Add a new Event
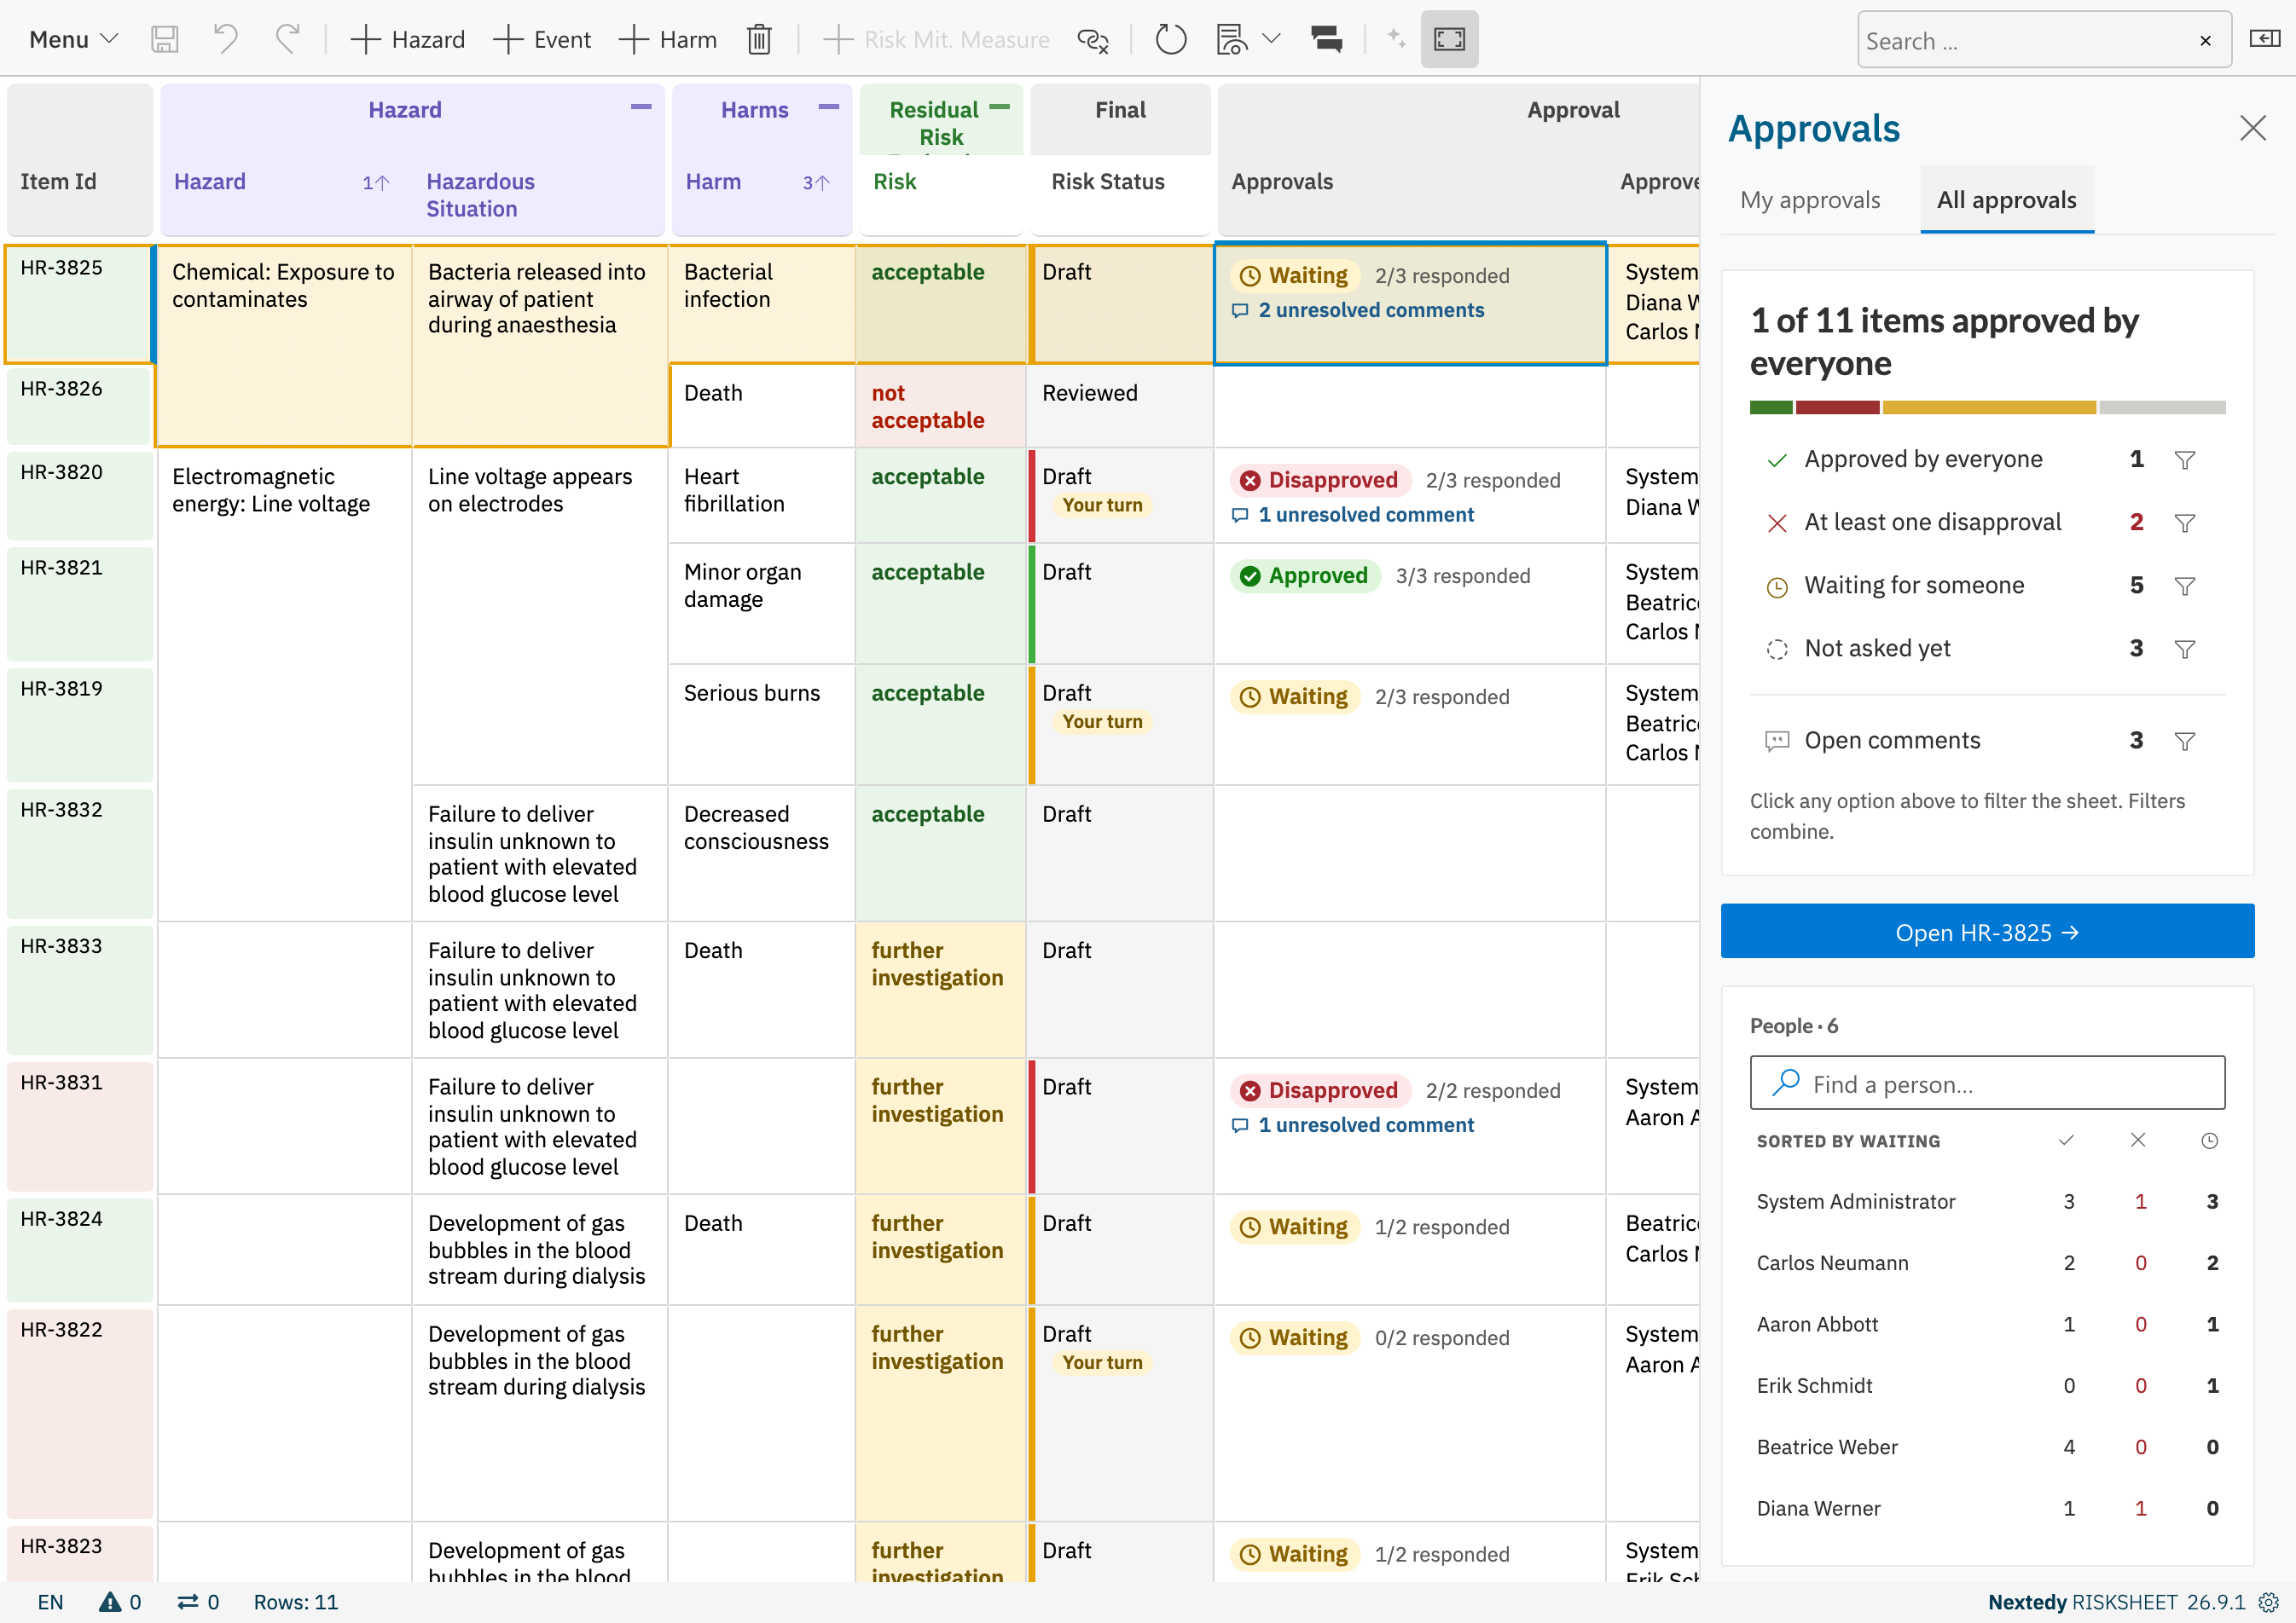The height and width of the screenshot is (1623, 2296). (542, 40)
